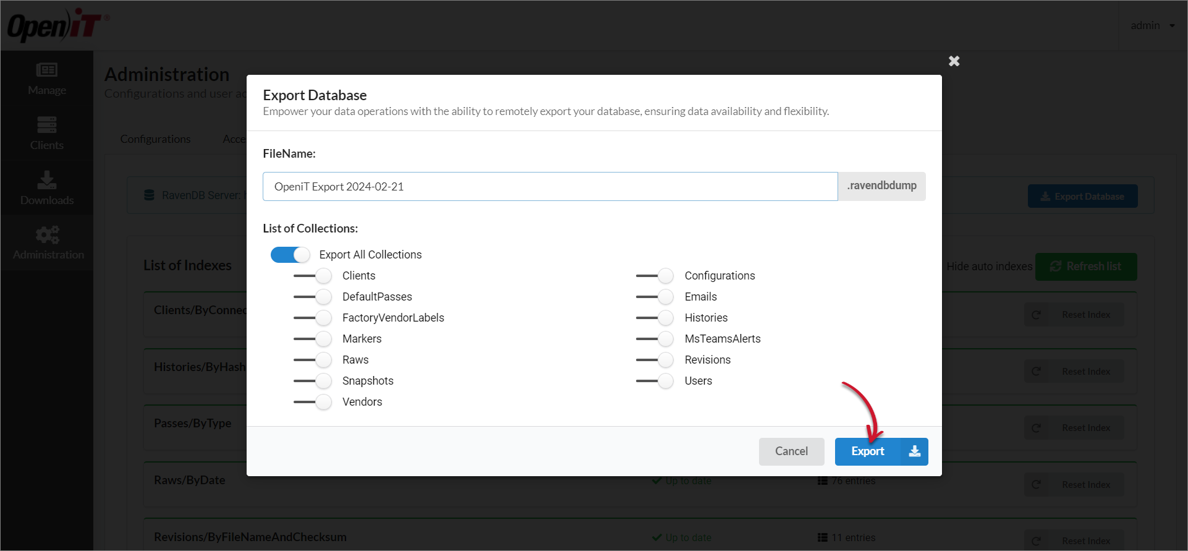Click the List of Indexes heading
This screenshot has width=1188, height=551.
coord(187,265)
